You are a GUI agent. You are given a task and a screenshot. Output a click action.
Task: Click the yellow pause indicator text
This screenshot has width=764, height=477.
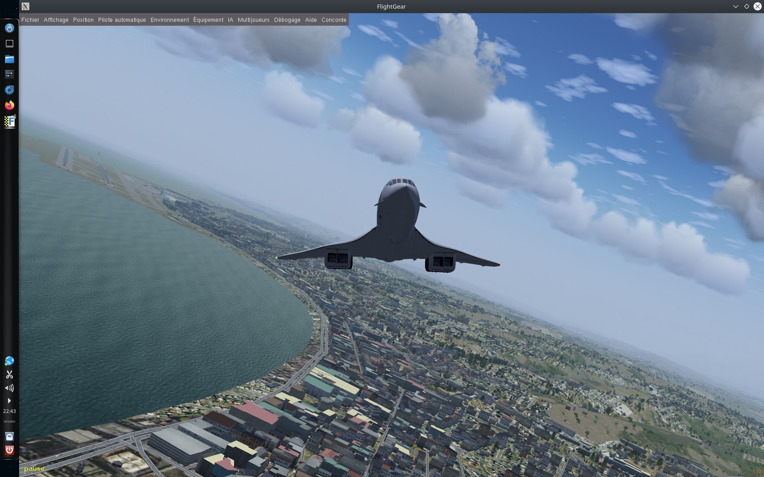click(34, 469)
